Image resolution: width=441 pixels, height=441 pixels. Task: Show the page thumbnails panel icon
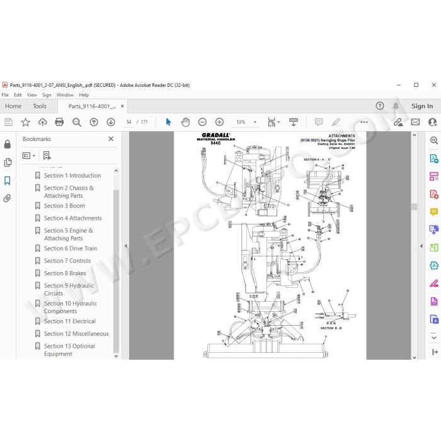[8, 163]
